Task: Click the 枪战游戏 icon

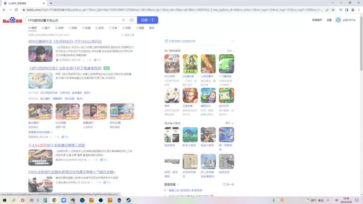Action: click(172, 135)
